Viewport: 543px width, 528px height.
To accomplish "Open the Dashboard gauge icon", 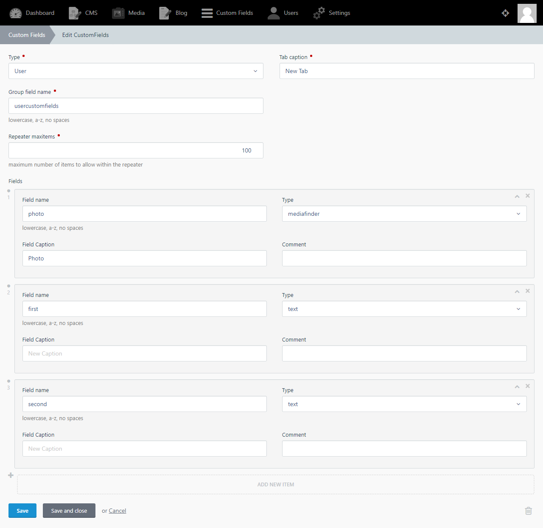I will 16,13.
